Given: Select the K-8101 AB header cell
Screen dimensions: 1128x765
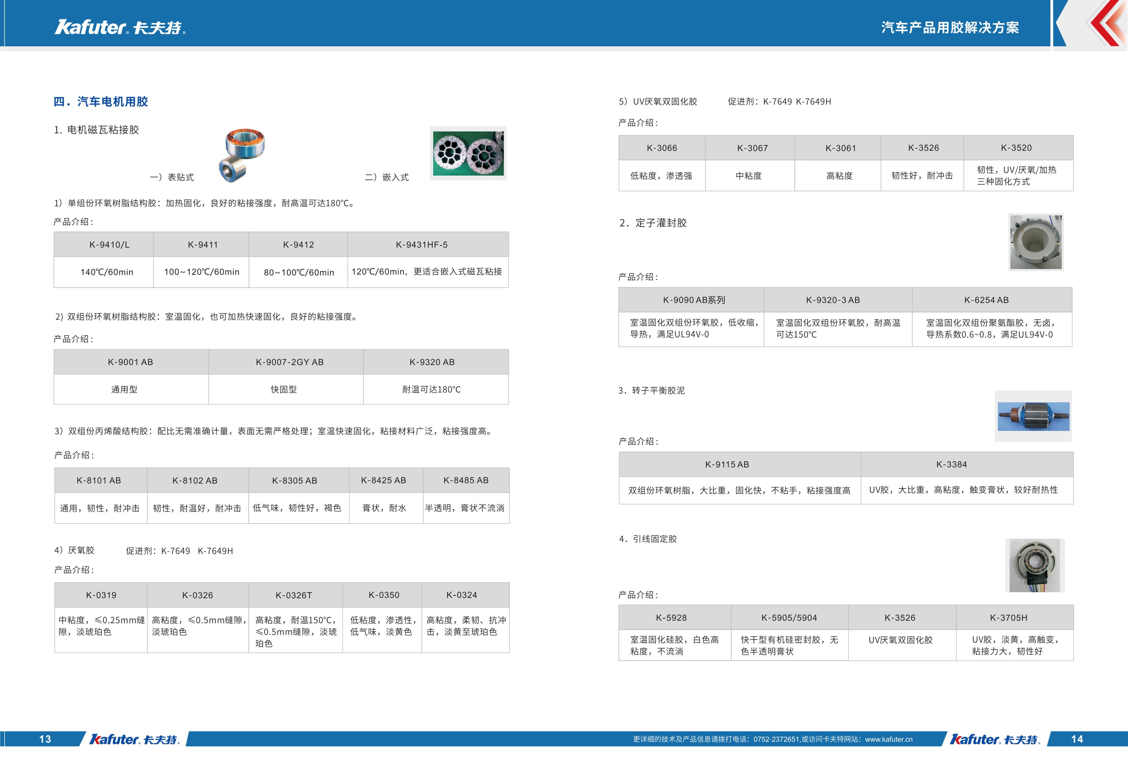Looking at the screenshot, I should pyautogui.click(x=101, y=480).
